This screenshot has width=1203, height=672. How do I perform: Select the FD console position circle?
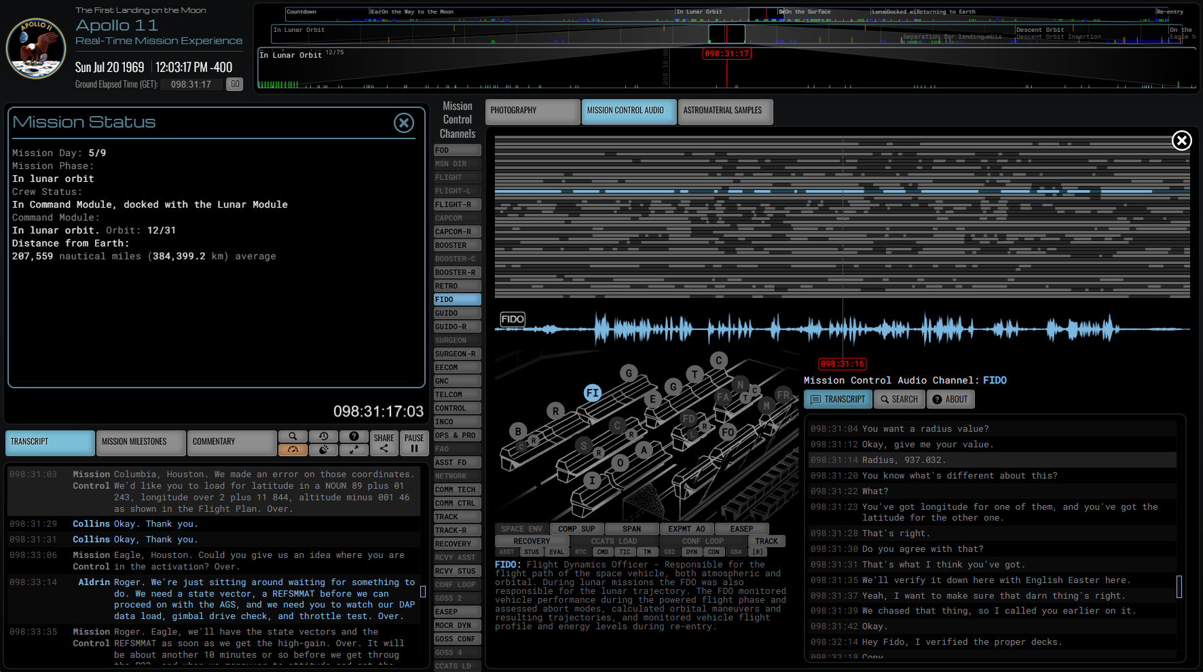tap(689, 419)
